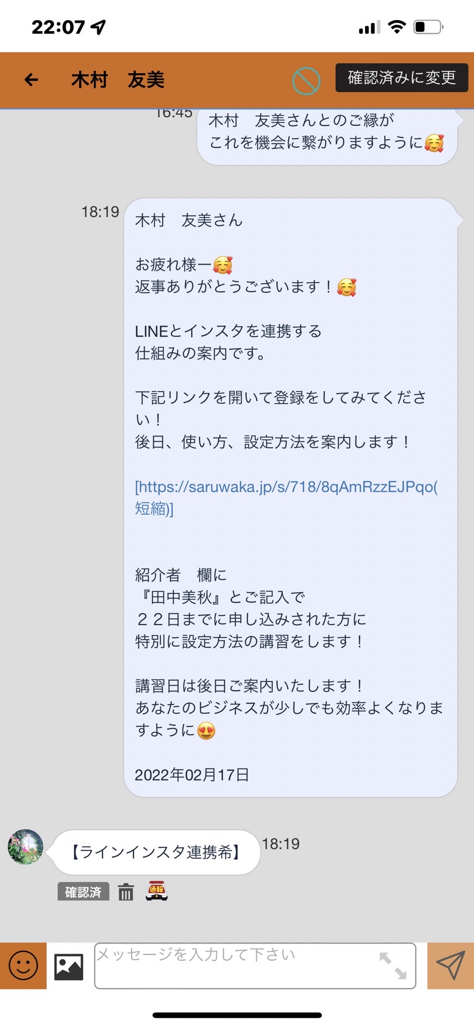Image resolution: width=474 pixels, height=1027 pixels.
Task: Send message with the paper plane icon
Action: 451,965
